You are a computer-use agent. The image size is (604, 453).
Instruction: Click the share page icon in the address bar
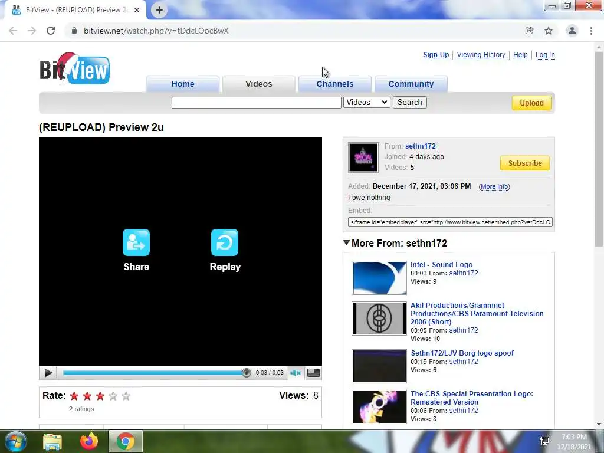pyautogui.click(x=529, y=31)
